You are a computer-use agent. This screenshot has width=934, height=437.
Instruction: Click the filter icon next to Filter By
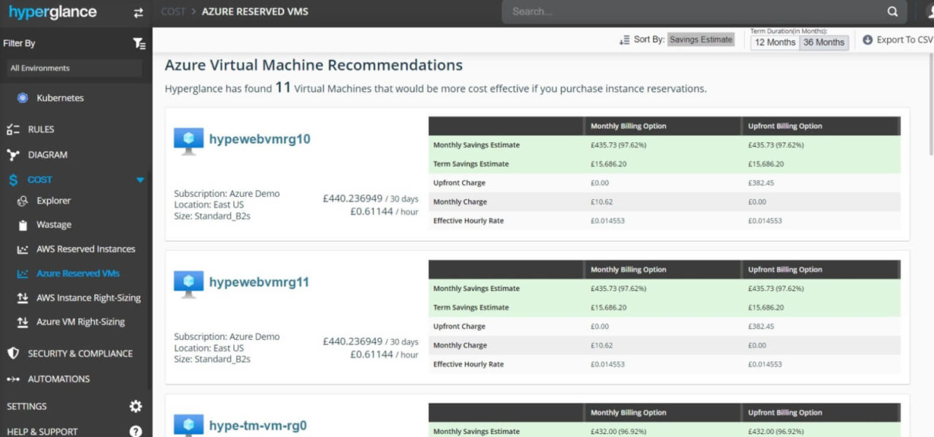[x=139, y=44]
